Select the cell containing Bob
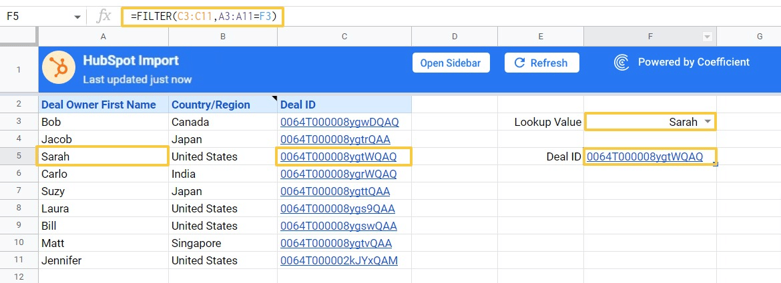 tap(103, 122)
